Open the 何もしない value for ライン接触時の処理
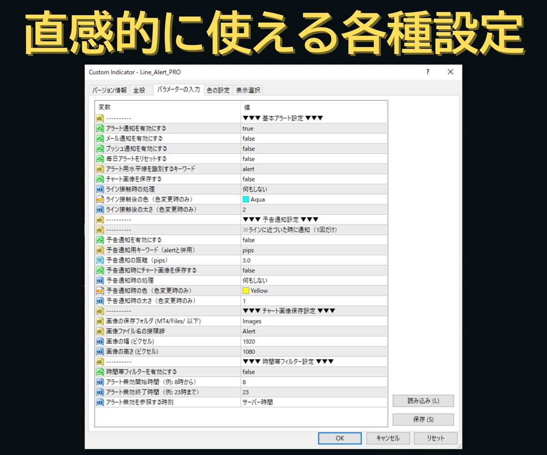Screen dimensions: 547x455 [314, 189]
